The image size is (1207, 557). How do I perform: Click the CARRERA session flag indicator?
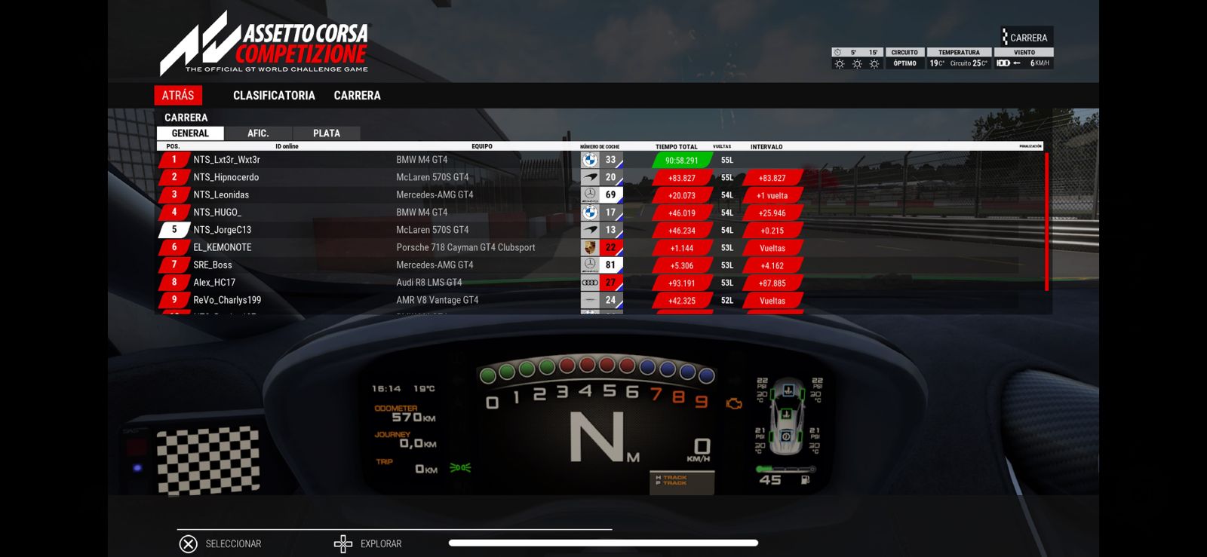click(1025, 37)
